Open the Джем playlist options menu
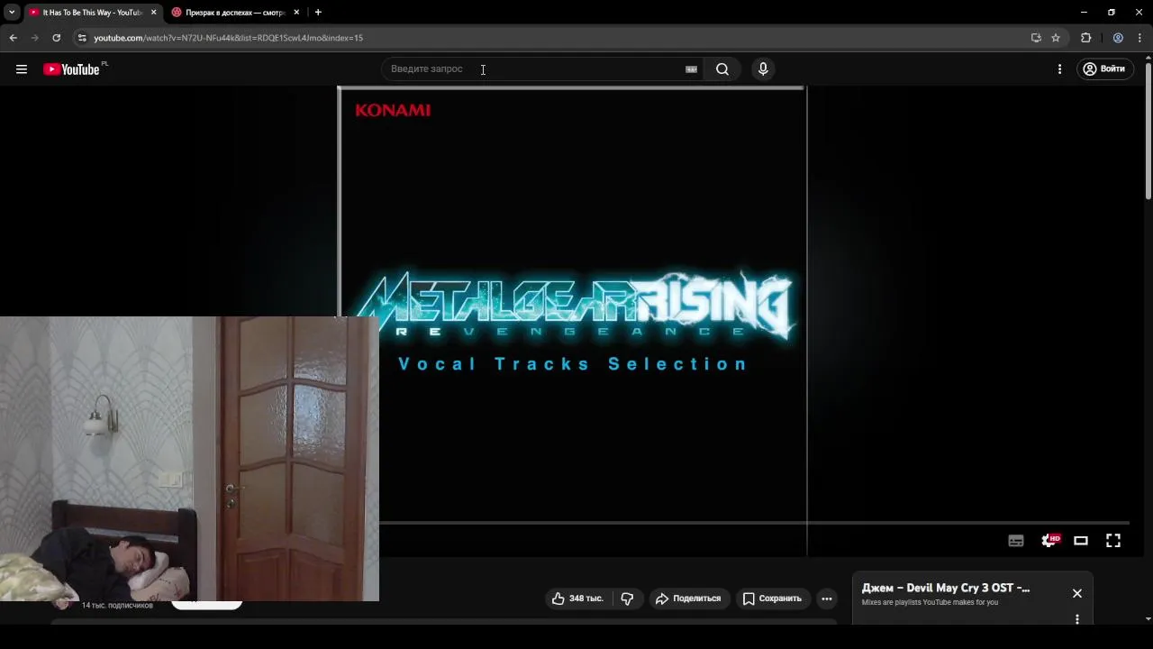 click(1076, 619)
